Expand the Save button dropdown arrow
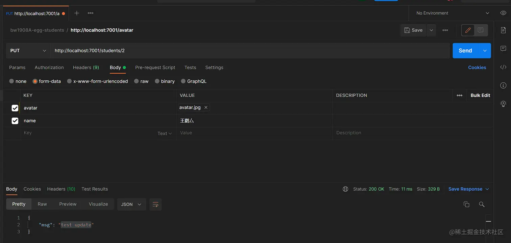Viewport: 511px width, 243px height. click(x=431, y=30)
